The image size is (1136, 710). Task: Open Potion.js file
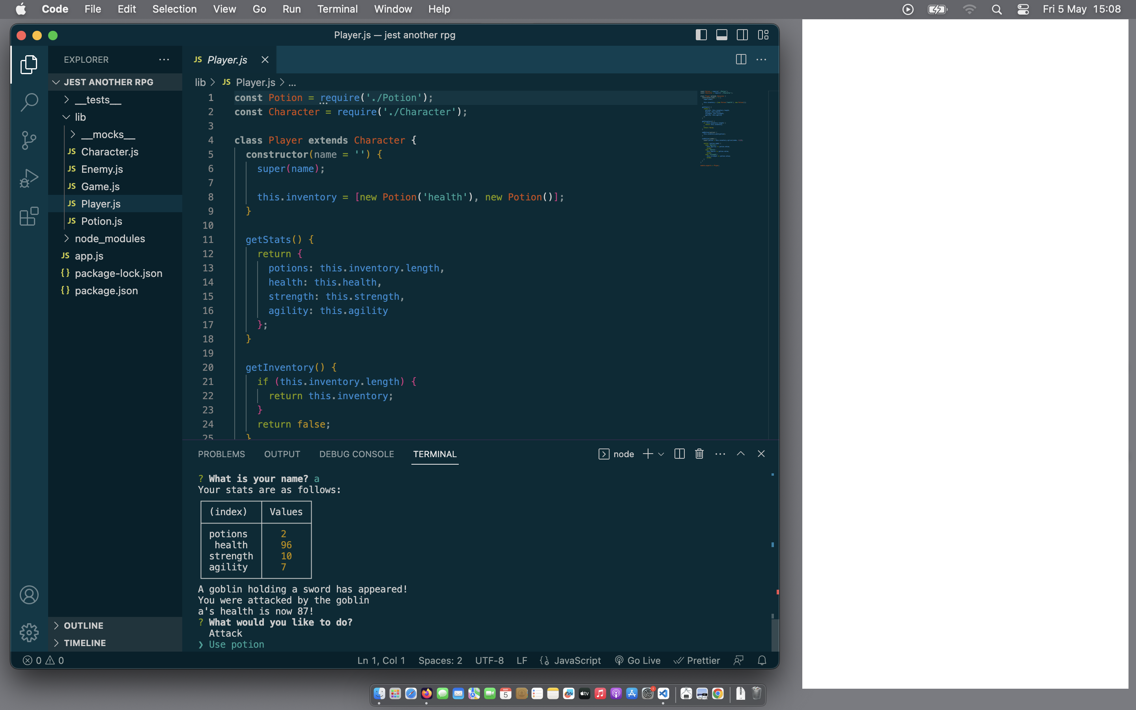(115, 221)
